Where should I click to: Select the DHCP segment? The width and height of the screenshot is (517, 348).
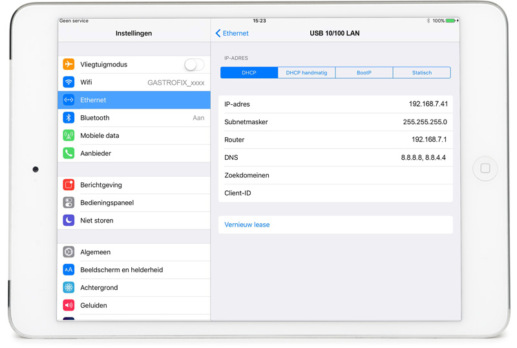tap(249, 73)
